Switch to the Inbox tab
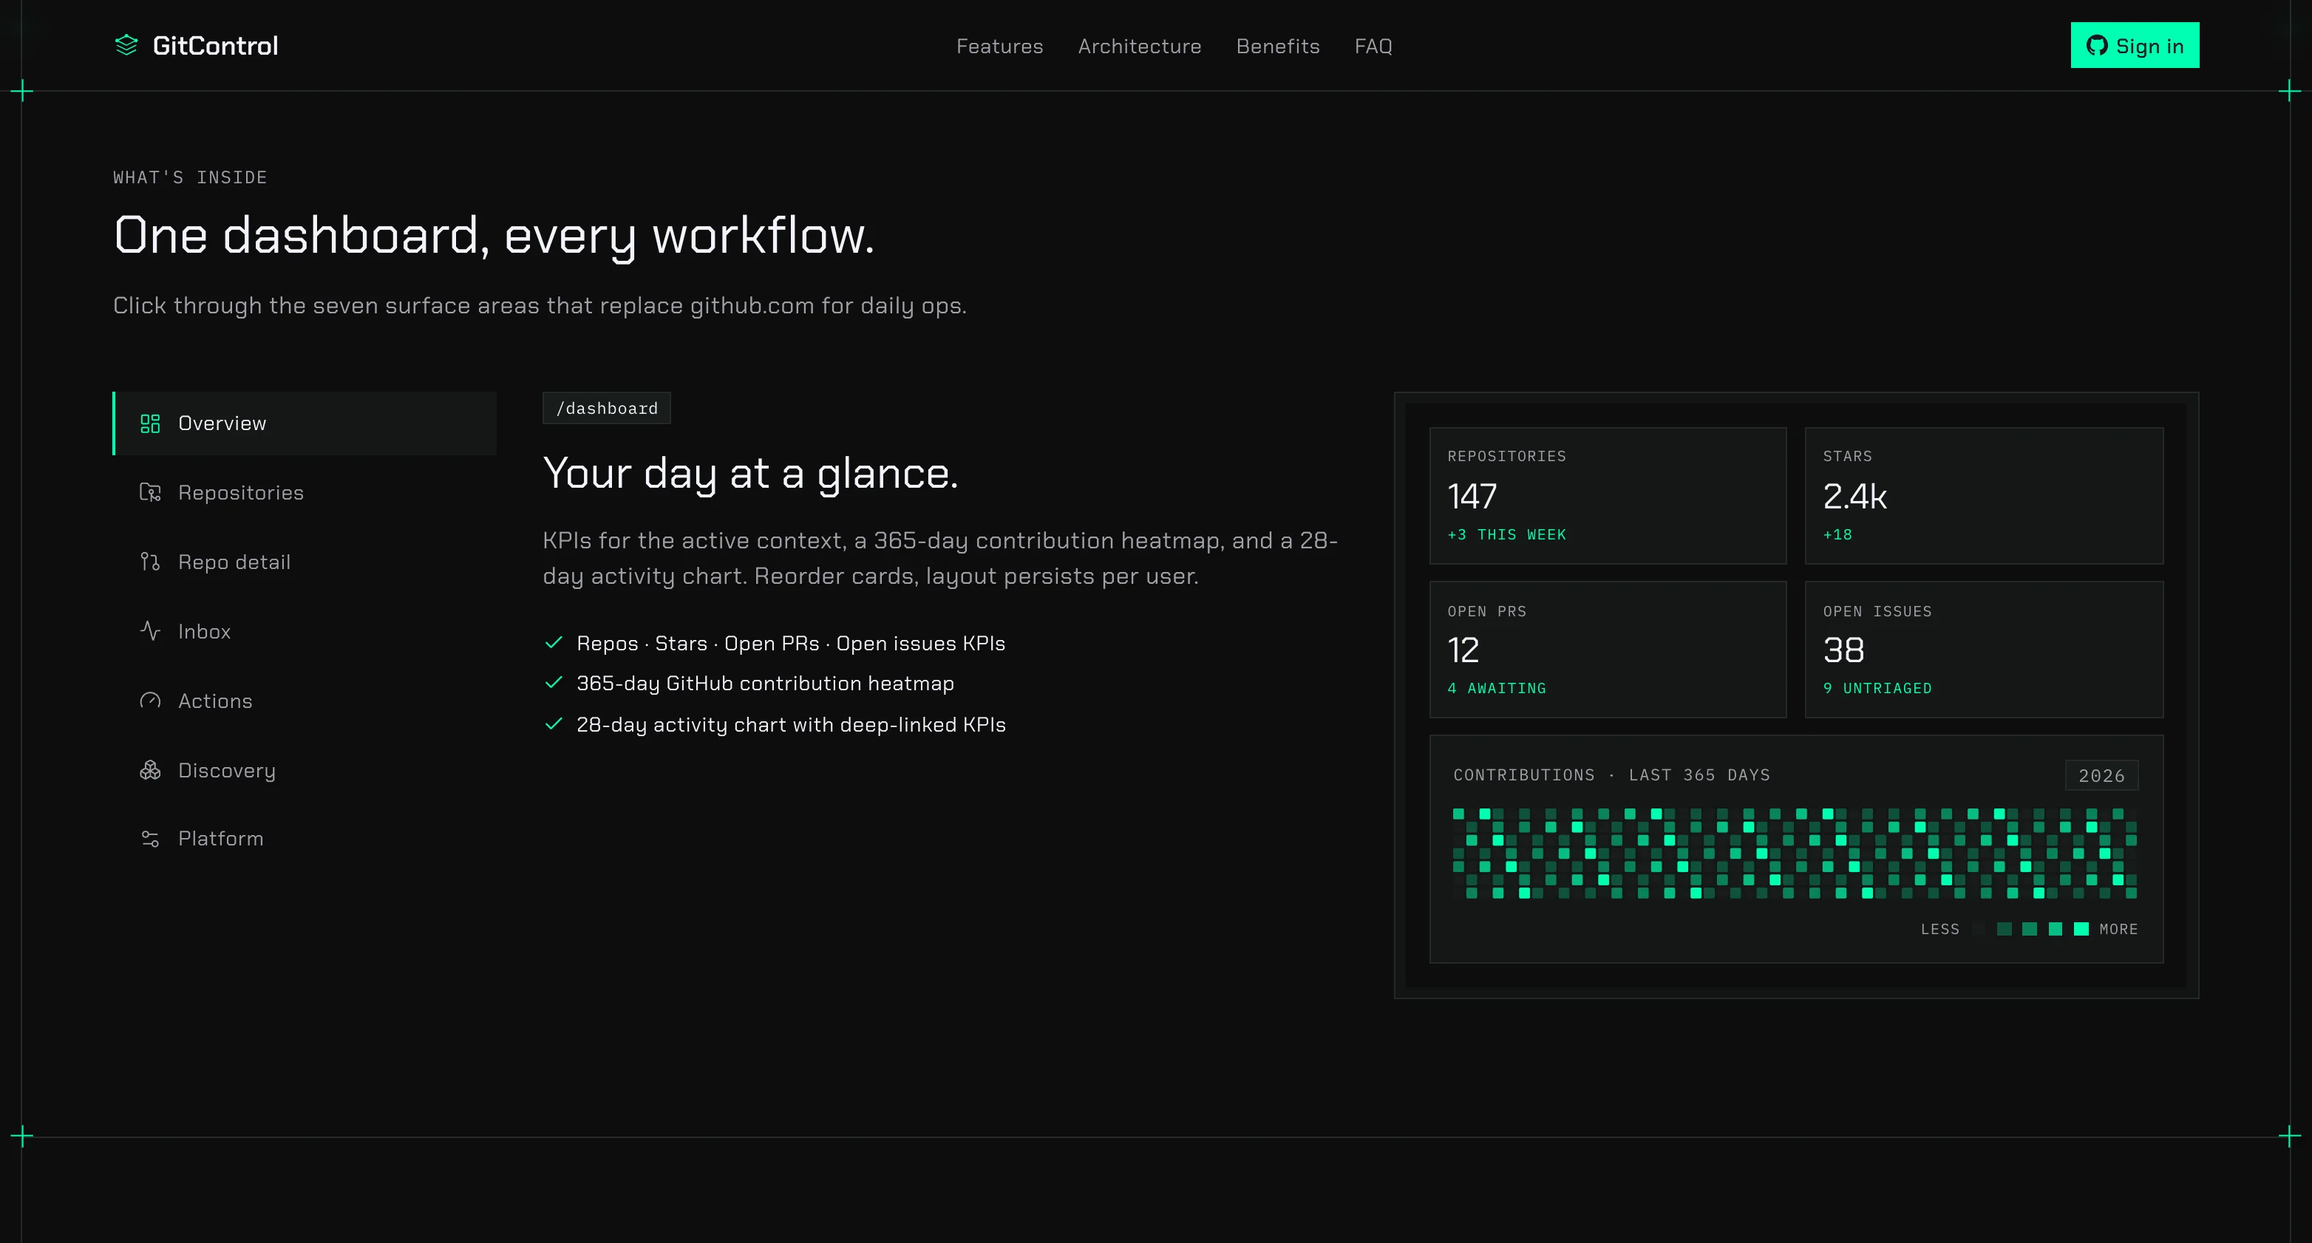The image size is (2312, 1243). 305,631
